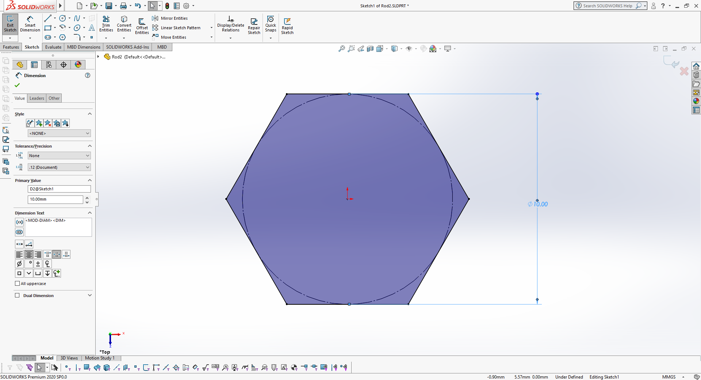Click the Mirror Entities button
701x380 pixels.
coord(170,18)
